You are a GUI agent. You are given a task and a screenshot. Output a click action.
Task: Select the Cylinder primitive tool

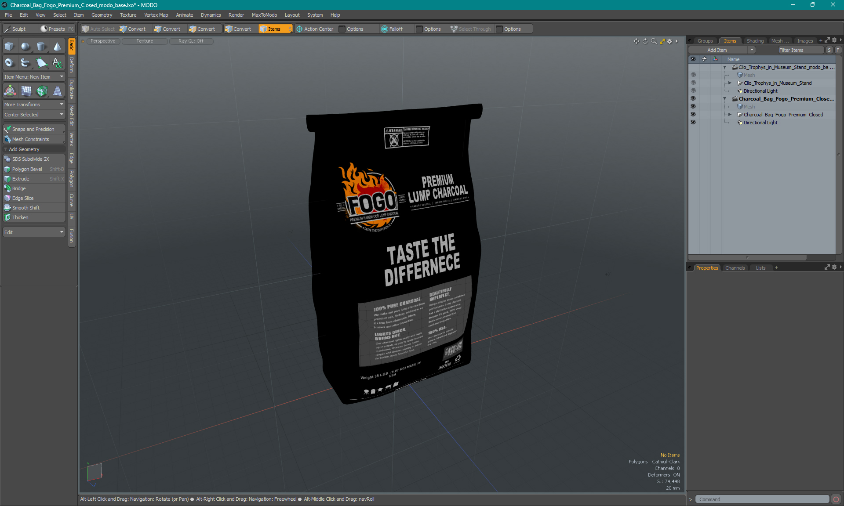(41, 46)
